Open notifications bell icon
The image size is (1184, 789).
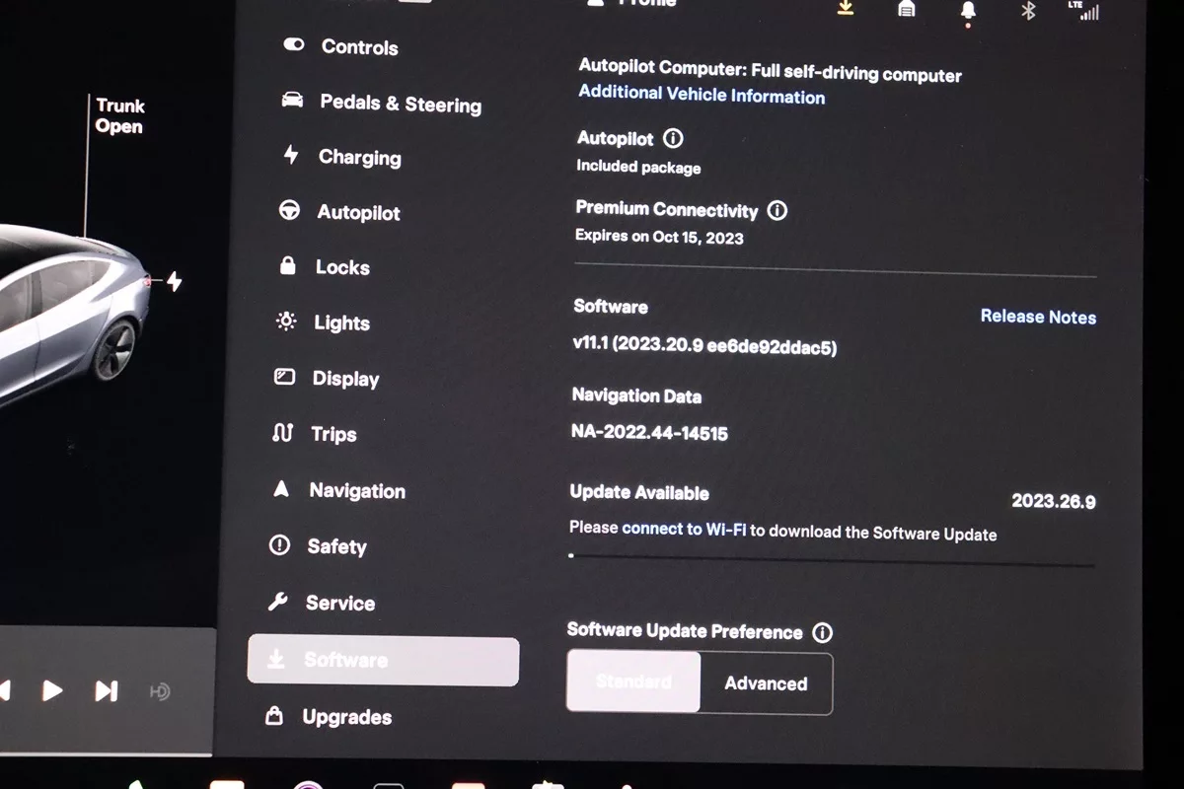tap(968, 11)
